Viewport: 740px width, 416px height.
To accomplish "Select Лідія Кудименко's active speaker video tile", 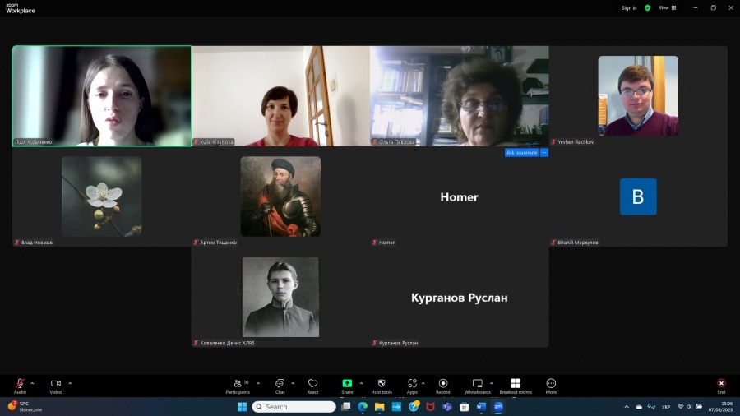I will pos(102,96).
